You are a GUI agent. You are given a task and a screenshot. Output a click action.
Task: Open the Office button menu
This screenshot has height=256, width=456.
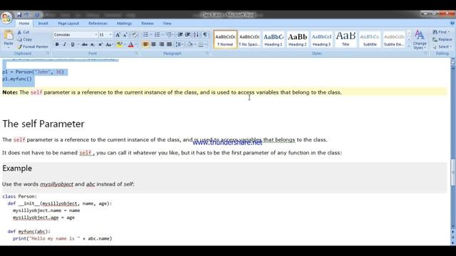tap(6, 18)
